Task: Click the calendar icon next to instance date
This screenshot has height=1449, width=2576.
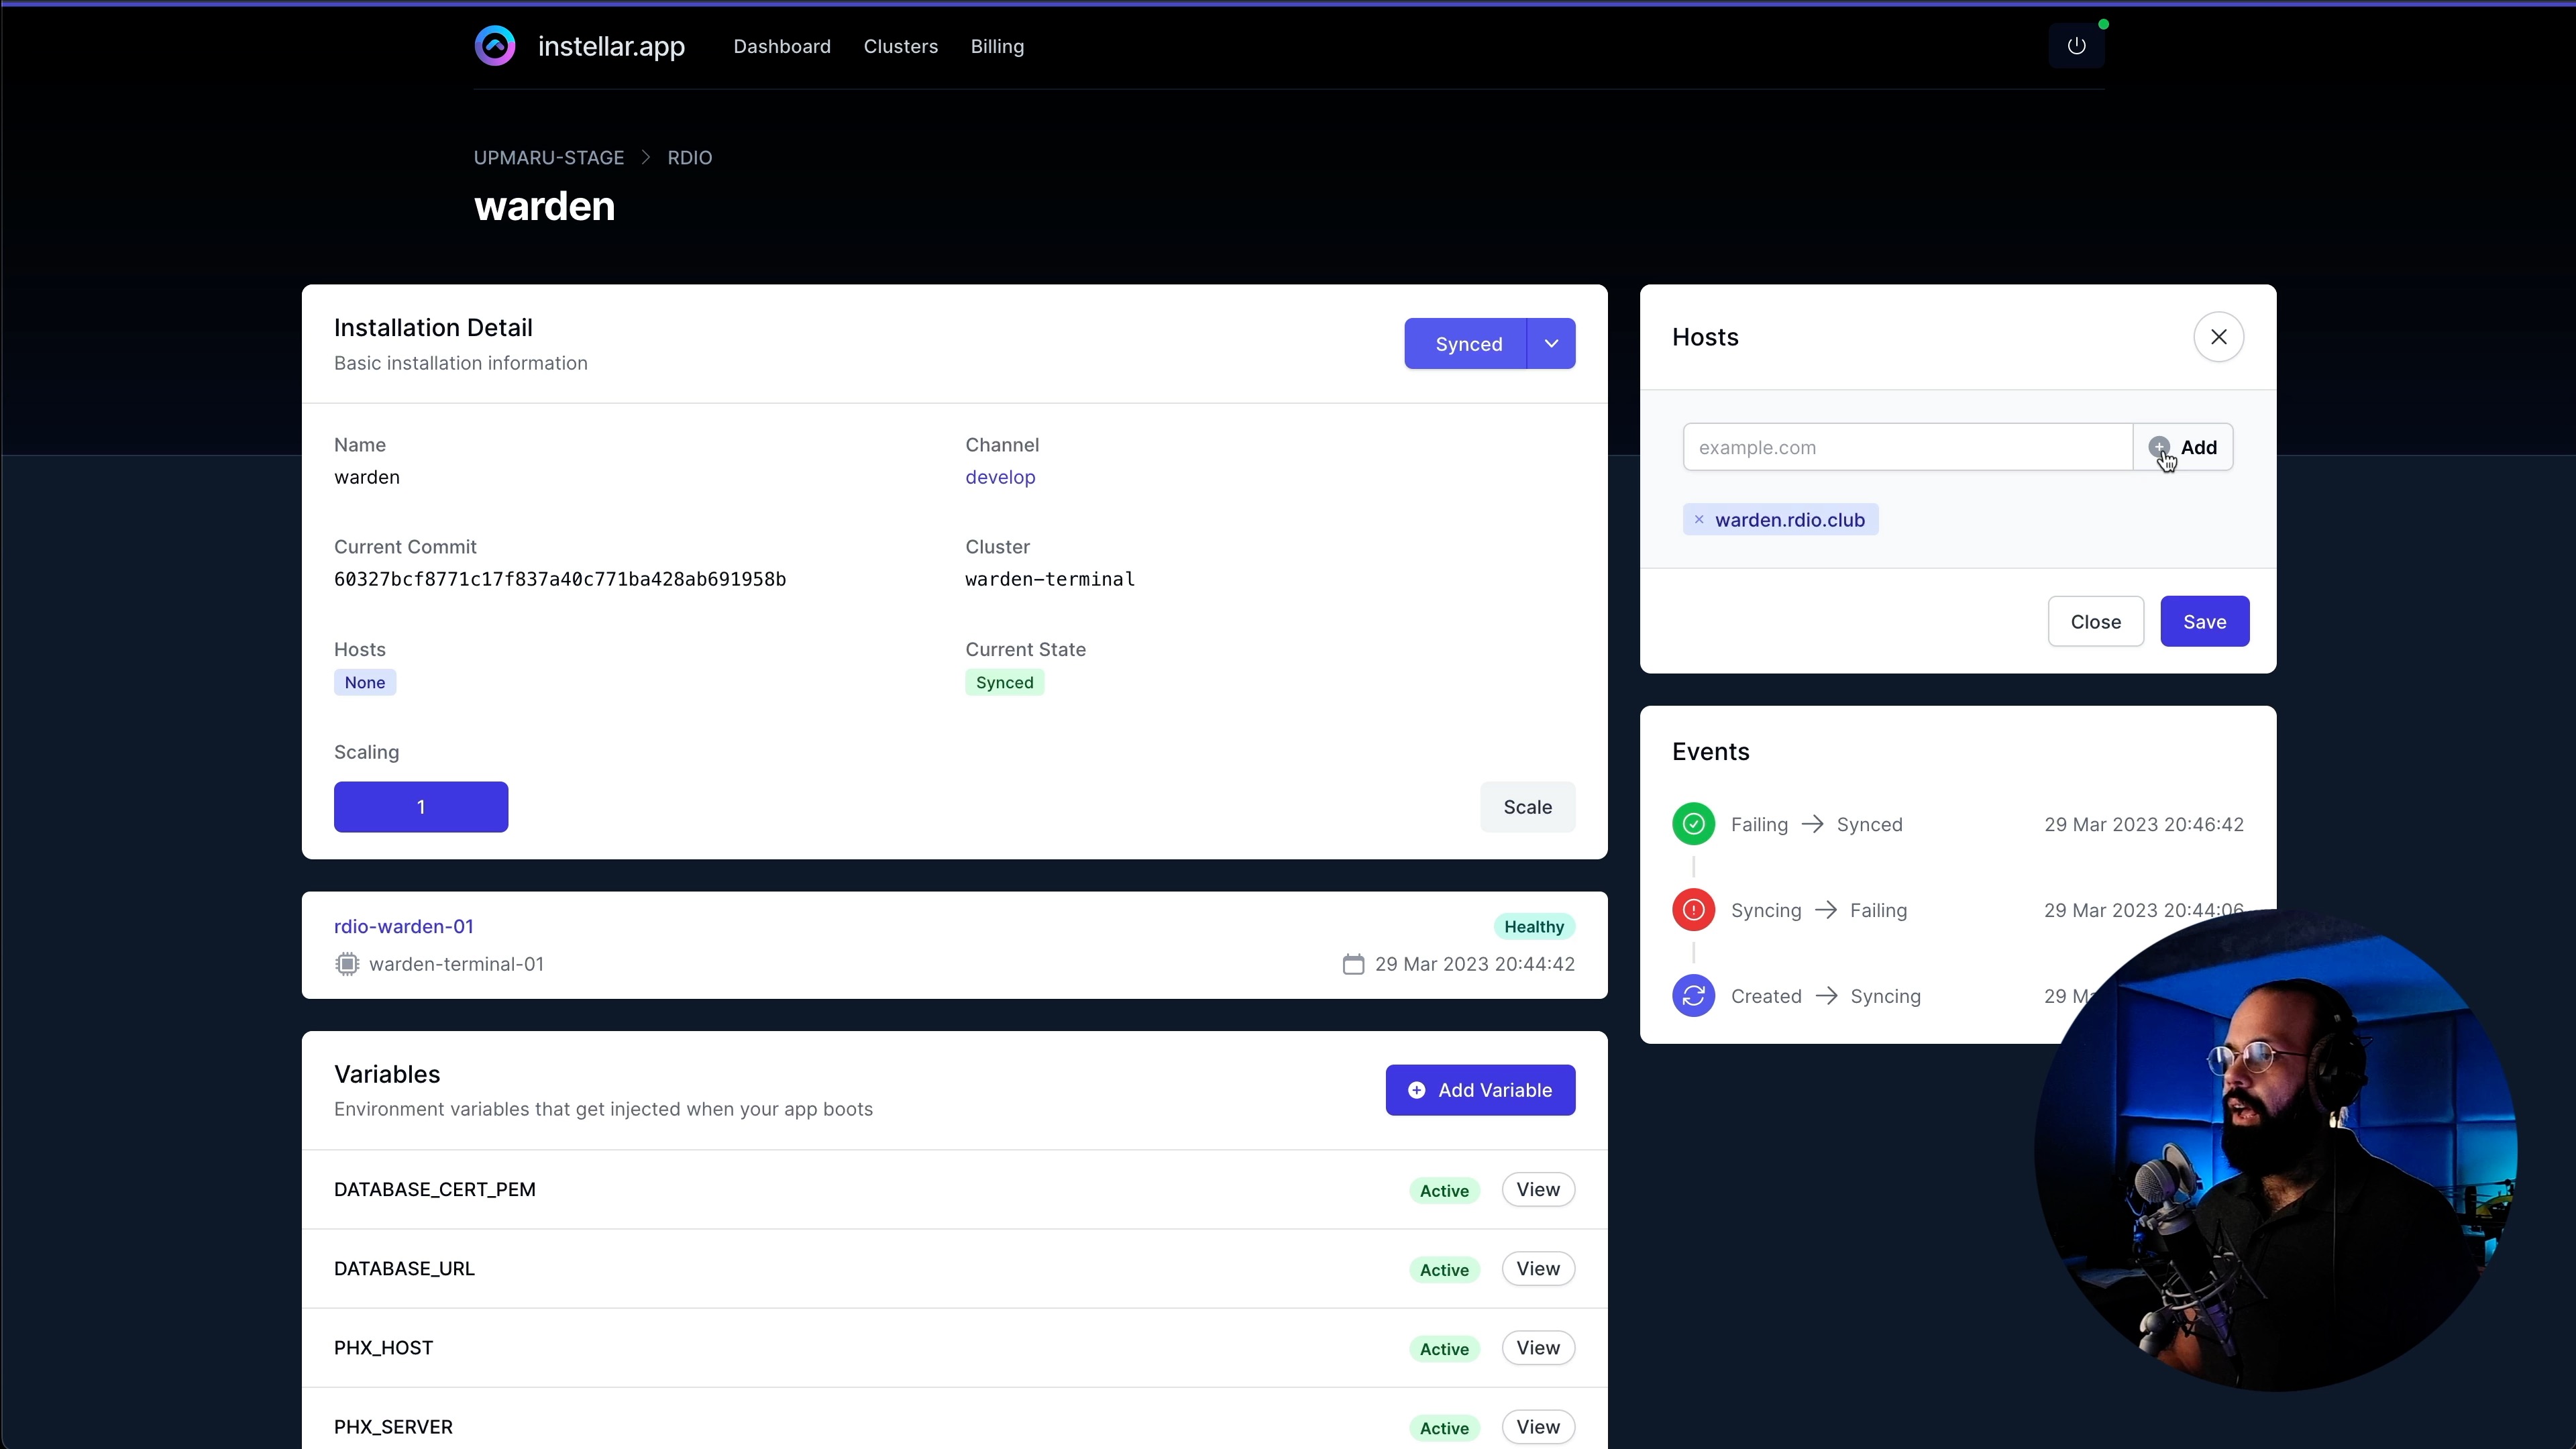Action: (1353, 964)
